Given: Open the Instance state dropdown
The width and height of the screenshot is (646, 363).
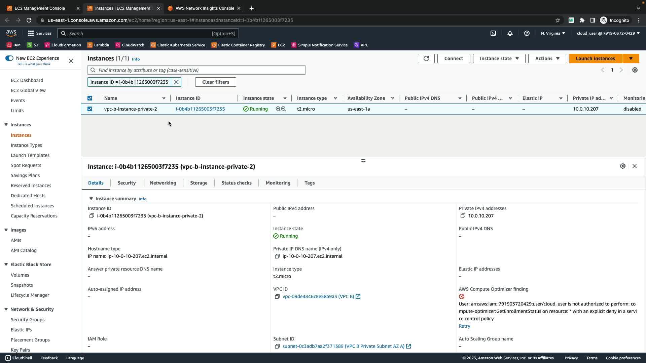Looking at the screenshot, I should pyautogui.click(x=499, y=58).
